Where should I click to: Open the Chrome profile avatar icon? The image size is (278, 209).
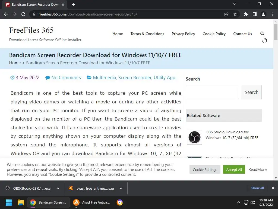[x=263, y=14]
